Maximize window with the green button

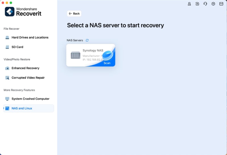click(x=11, y=3)
